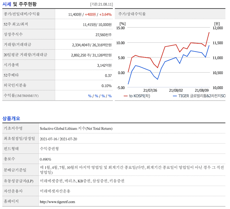Select the 기초지수명 row label

click(x=13, y=128)
